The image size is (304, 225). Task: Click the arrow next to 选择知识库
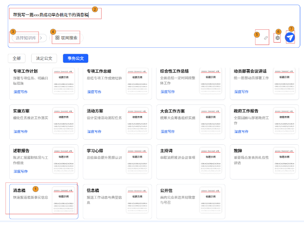click(x=41, y=38)
